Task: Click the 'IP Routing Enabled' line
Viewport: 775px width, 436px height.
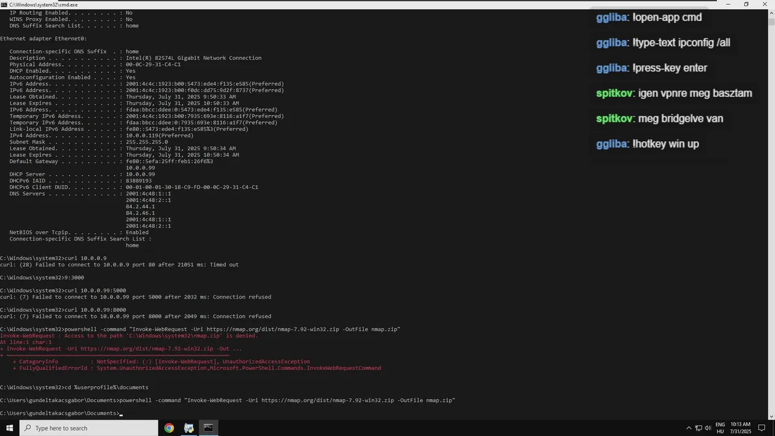Action: tap(71, 13)
